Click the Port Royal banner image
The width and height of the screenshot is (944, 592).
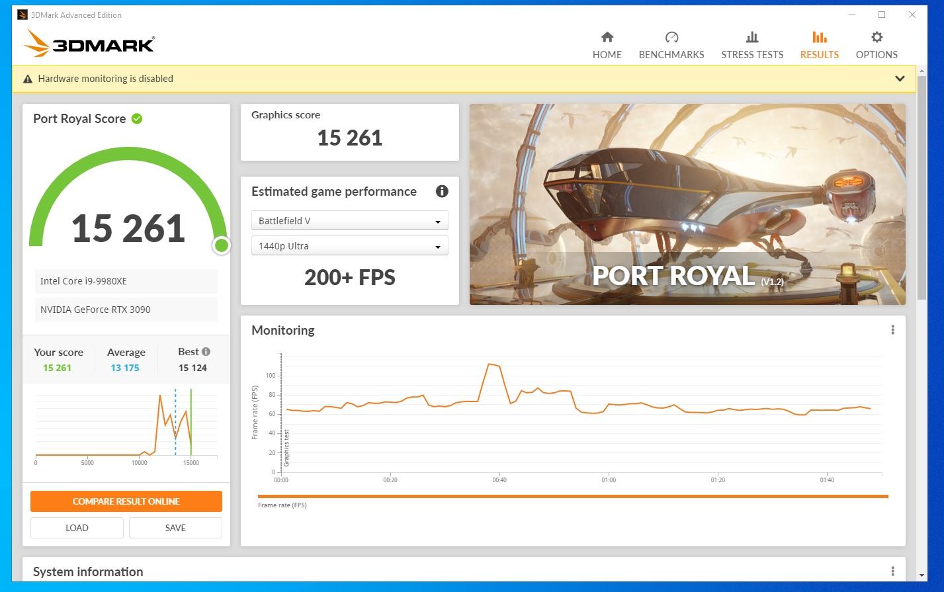[687, 204]
